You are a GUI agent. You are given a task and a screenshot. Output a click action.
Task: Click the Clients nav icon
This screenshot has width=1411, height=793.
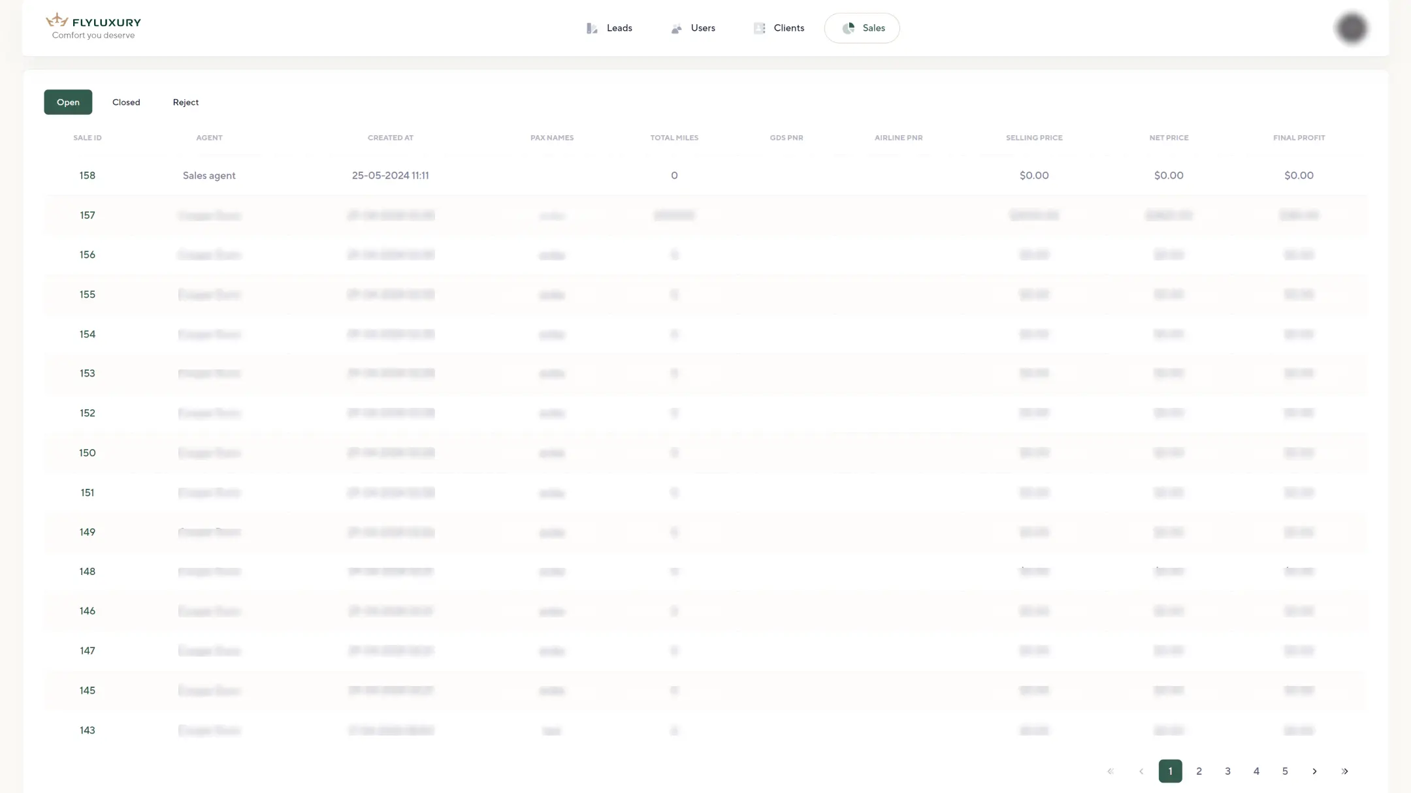(x=759, y=28)
